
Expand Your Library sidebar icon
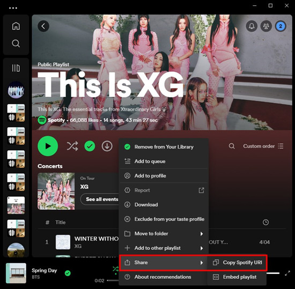click(x=16, y=68)
